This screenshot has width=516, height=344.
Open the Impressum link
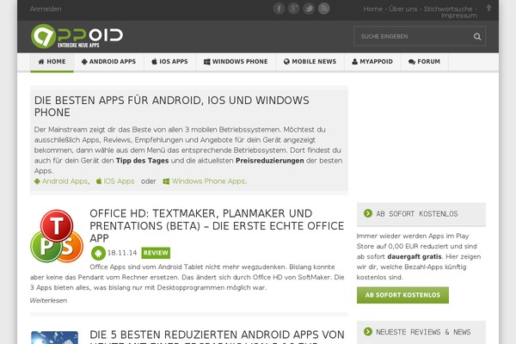tap(458, 15)
